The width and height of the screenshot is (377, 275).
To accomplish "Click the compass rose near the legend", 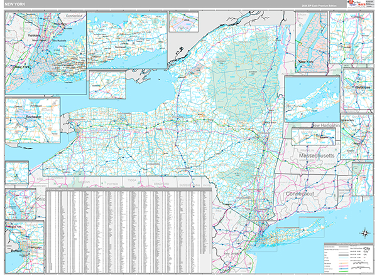I will [x=364, y=233].
